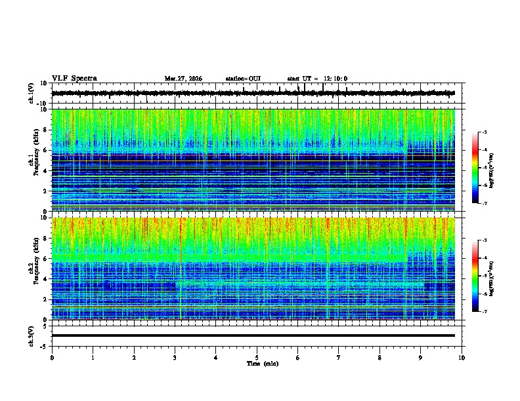Screen dimensions: 520x401
Task: Click the flat ch.3 voltage trace
Action: point(253,335)
